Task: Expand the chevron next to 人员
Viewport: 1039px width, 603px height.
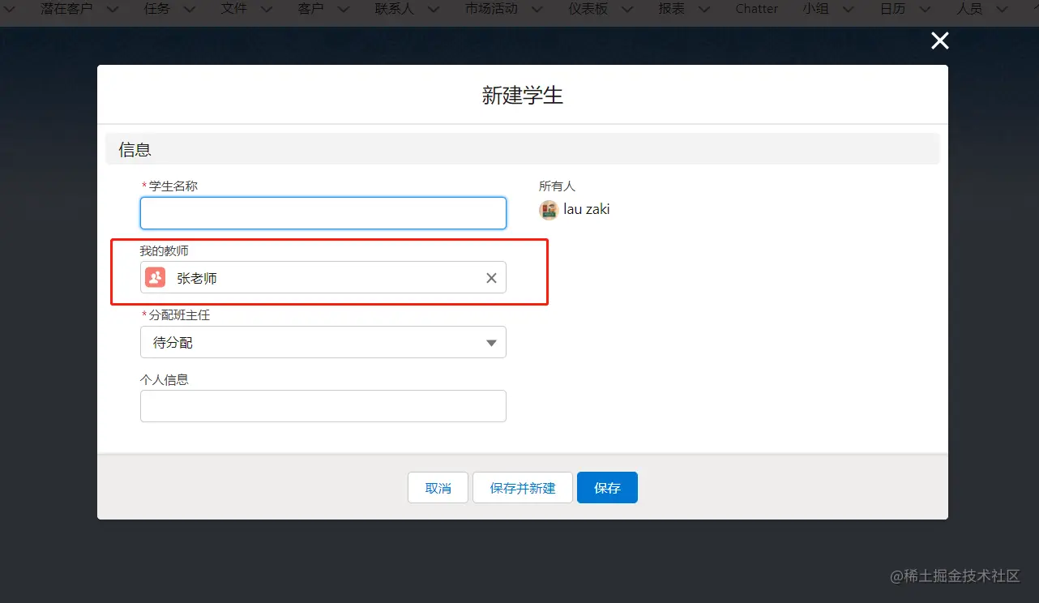Action: tap(1002, 10)
